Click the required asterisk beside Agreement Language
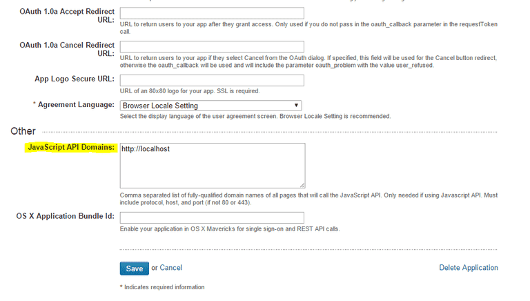The width and height of the screenshot is (530, 301). click(34, 105)
